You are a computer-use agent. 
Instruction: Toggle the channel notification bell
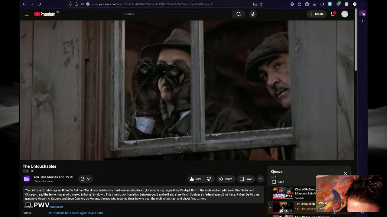pyautogui.click(x=82, y=179)
